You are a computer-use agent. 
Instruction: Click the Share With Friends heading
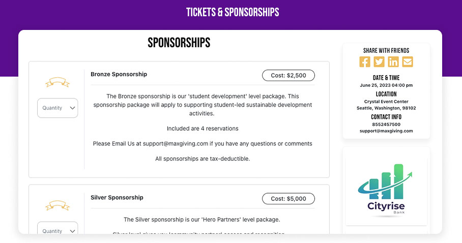(386, 51)
